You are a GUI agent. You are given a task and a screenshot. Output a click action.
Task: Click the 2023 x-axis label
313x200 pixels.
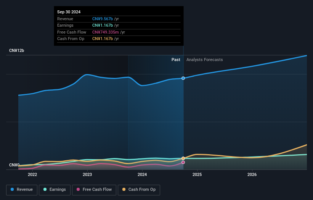coord(87,175)
